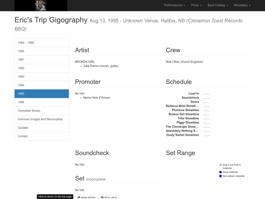The height and width of the screenshot is (199, 265).
Task: Expand the Miscellany menu
Action: pyautogui.click(x=242, y=5)
